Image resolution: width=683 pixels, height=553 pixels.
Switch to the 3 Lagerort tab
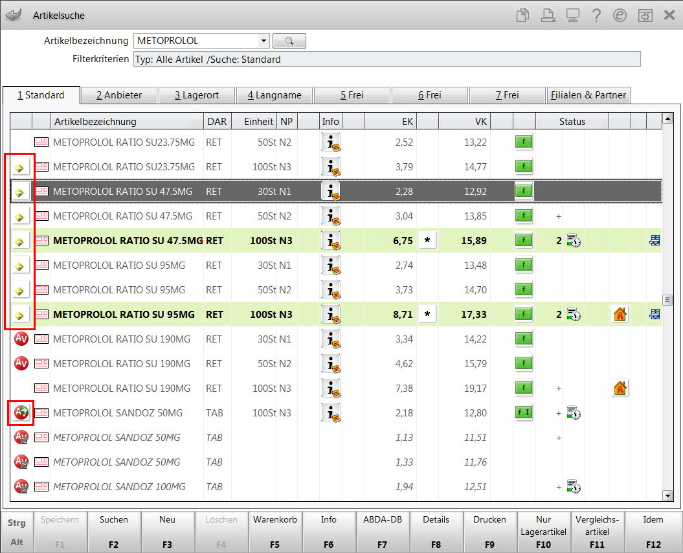196,95
